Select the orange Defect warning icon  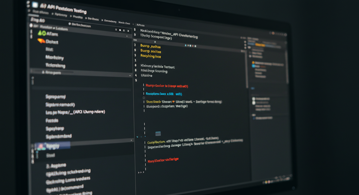41,41
